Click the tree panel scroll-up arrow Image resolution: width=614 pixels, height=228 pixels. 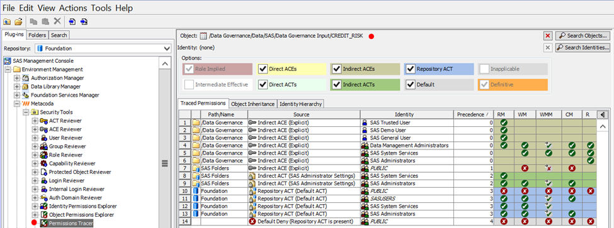point(165,63)
